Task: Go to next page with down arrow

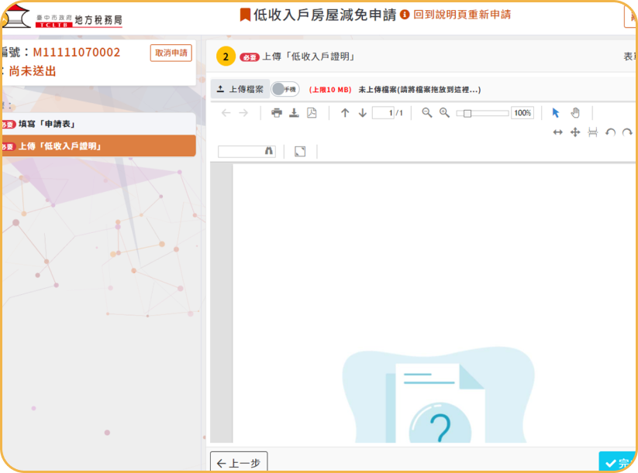Action: [x=362, y=113]
